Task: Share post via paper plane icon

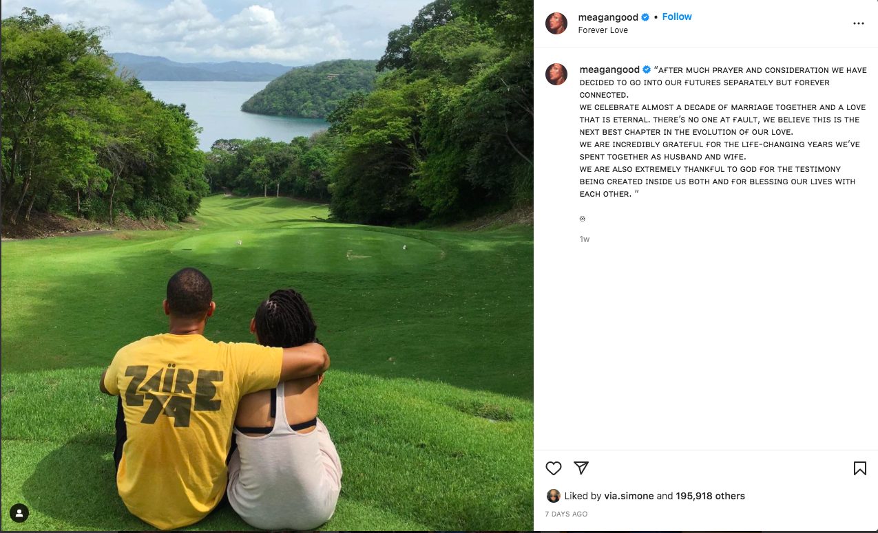Action: click(x=581, y=468)
